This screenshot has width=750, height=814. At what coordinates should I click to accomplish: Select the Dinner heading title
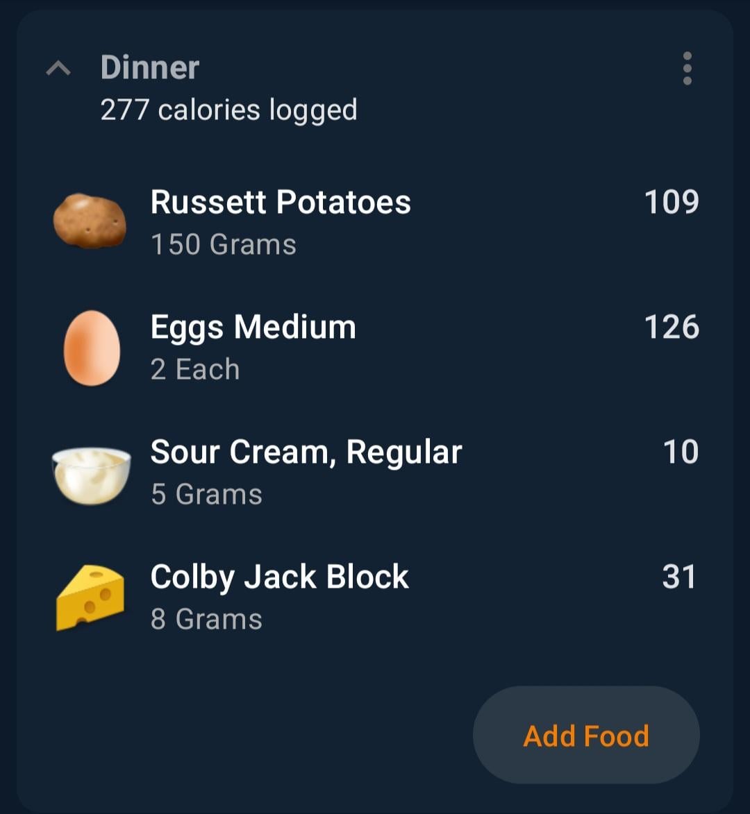coord(149,67)
